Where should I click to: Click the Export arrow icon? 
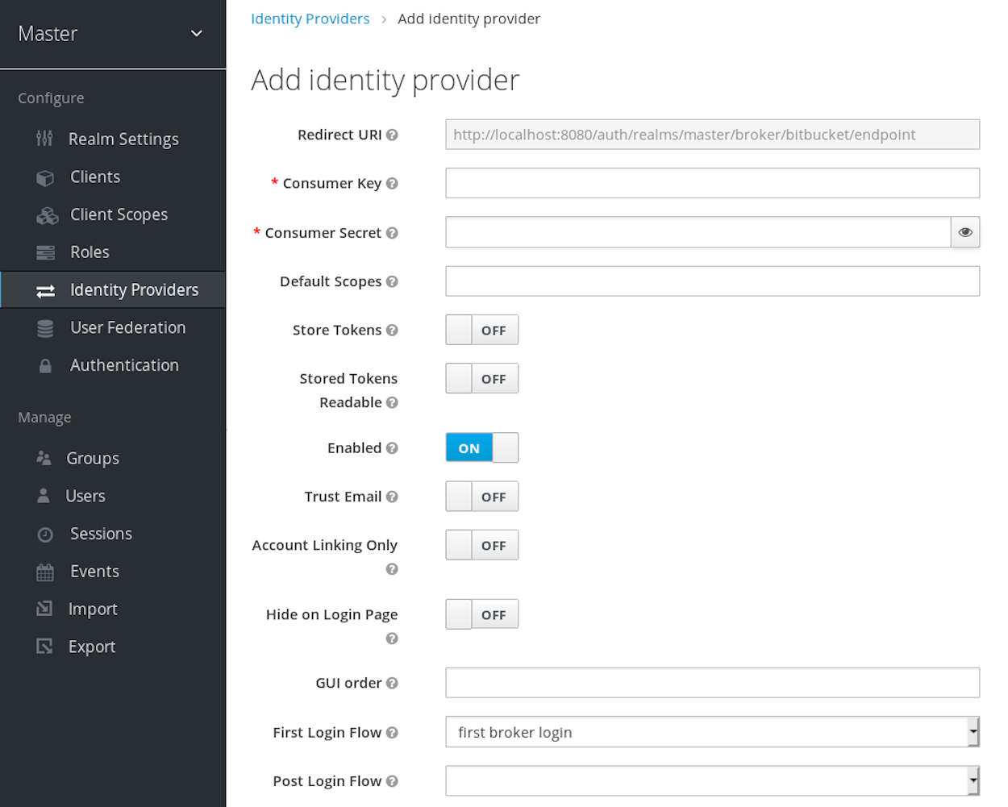pyautogui.click(x=44, y=647)
